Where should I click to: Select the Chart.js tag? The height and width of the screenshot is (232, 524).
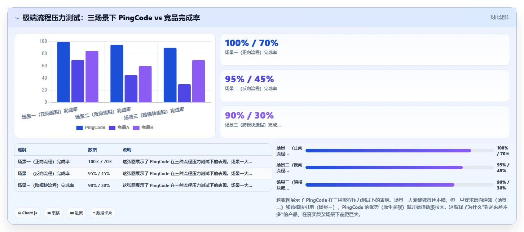pyautogui.click(x=27, y=213)
